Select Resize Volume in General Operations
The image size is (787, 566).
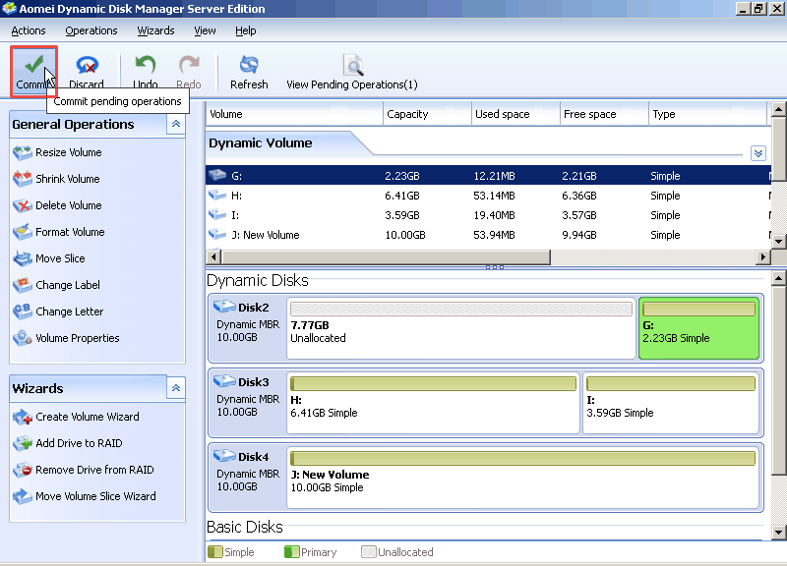click(x=68, y=152)
